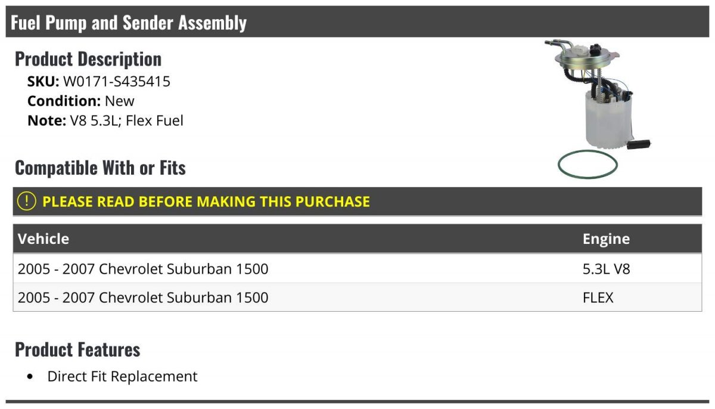Click the Engine column header
Image resolution: width=715 pixels, height=409 pixels.
(605, 239)
